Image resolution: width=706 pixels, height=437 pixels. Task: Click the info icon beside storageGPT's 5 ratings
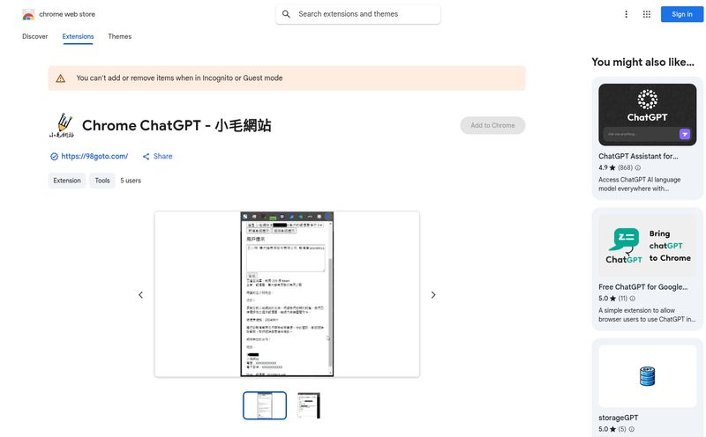631,429
